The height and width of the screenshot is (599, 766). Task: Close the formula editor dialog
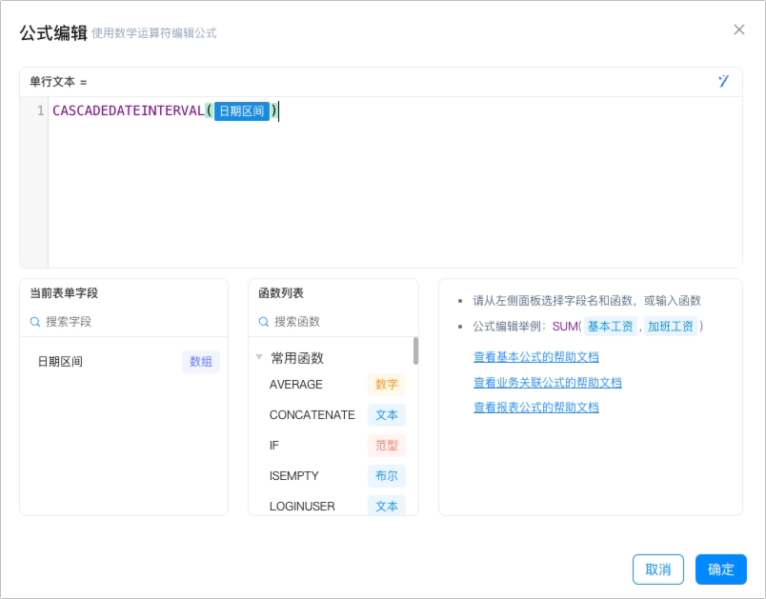pyautogui.click(x=739, y=30)
